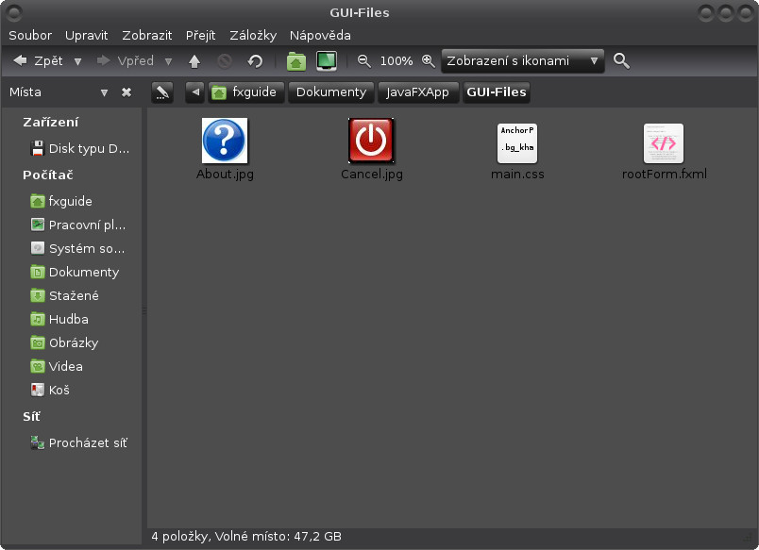Click the Videa folder icon

(37, 366)
